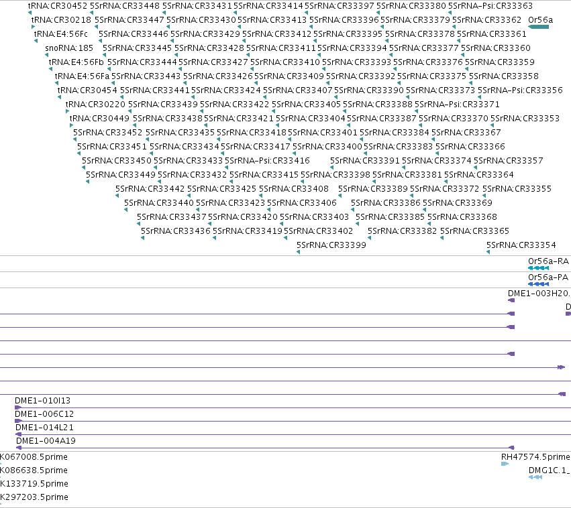
Task: Click the 5SrRNA:CR33437 label
Action: (172, 216)
